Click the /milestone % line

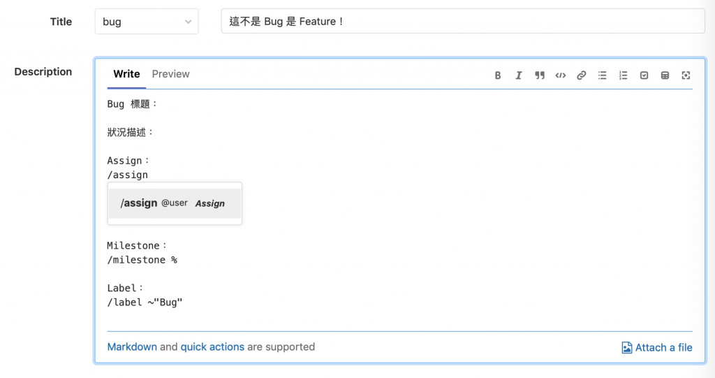tap(142, 260)
